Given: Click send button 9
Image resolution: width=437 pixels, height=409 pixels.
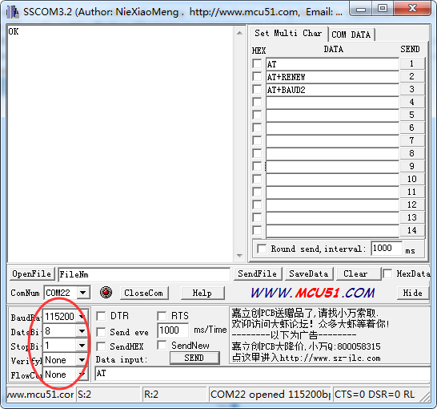Looking at the screenshot, I should pos(411,166).
